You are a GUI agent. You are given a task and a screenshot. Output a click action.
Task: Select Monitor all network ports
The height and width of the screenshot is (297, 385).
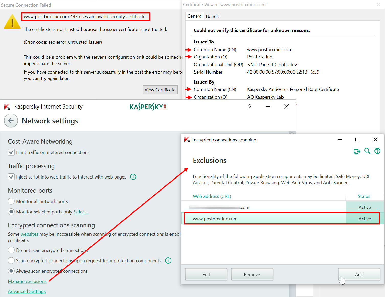coord(11,201)
